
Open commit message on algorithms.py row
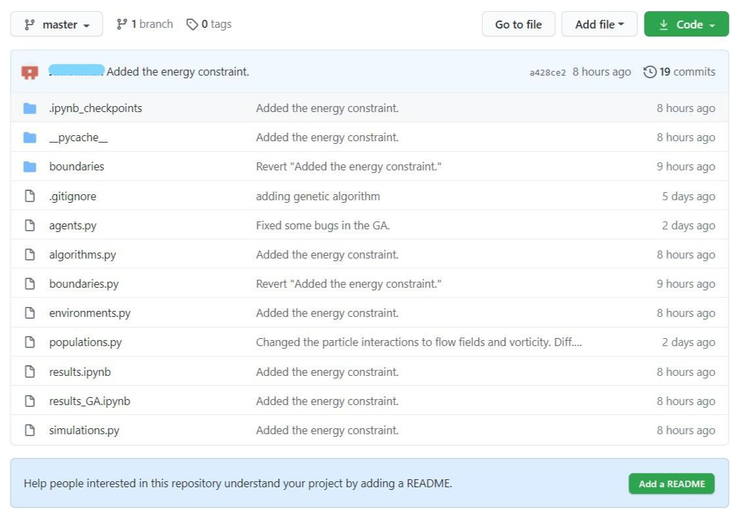coord(327,255)
